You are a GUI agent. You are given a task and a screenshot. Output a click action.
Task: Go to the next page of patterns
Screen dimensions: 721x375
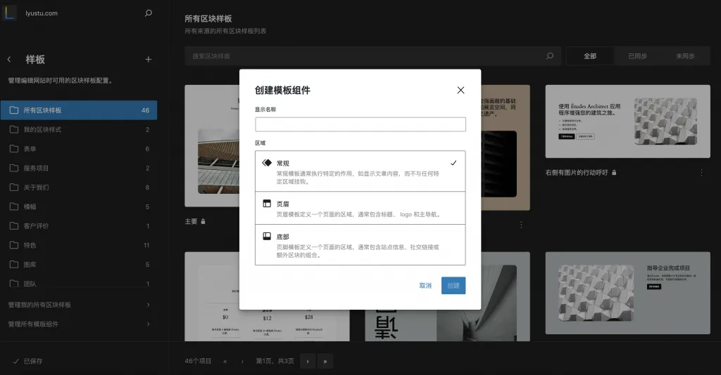tap(307, 361)
